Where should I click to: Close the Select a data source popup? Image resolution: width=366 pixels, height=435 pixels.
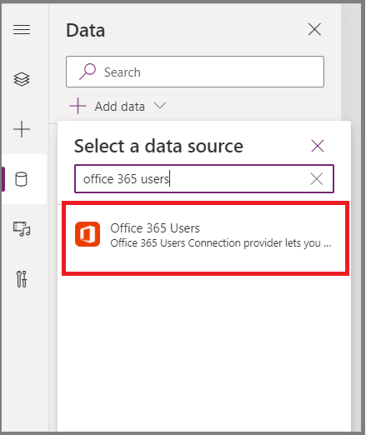point(318,146)
